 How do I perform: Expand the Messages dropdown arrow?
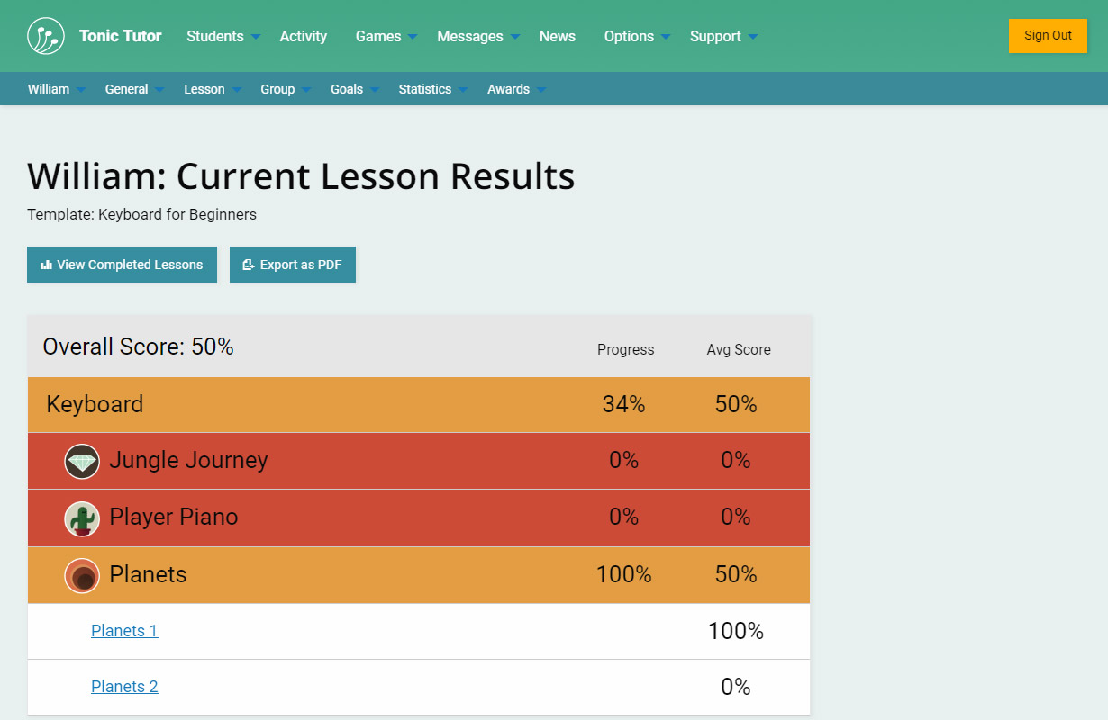pos(515,37)
